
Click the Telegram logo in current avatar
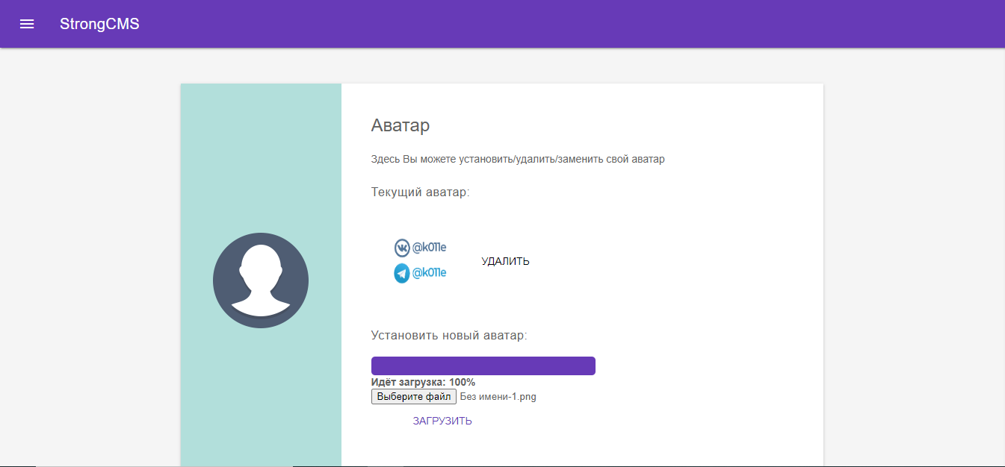(402, 273)
